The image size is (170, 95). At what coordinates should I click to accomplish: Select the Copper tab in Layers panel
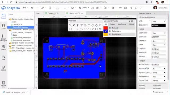pos(112,24)
